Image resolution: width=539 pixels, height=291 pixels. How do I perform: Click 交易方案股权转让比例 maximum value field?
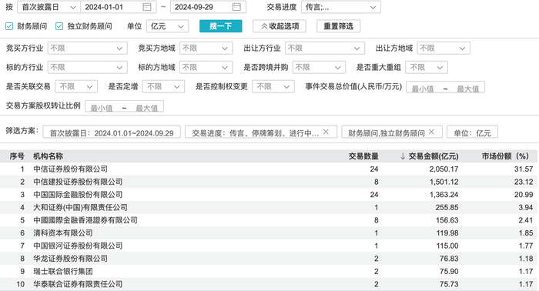[x=147, y=108]
